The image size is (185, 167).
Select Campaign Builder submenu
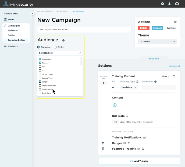[x=16, y=40]
